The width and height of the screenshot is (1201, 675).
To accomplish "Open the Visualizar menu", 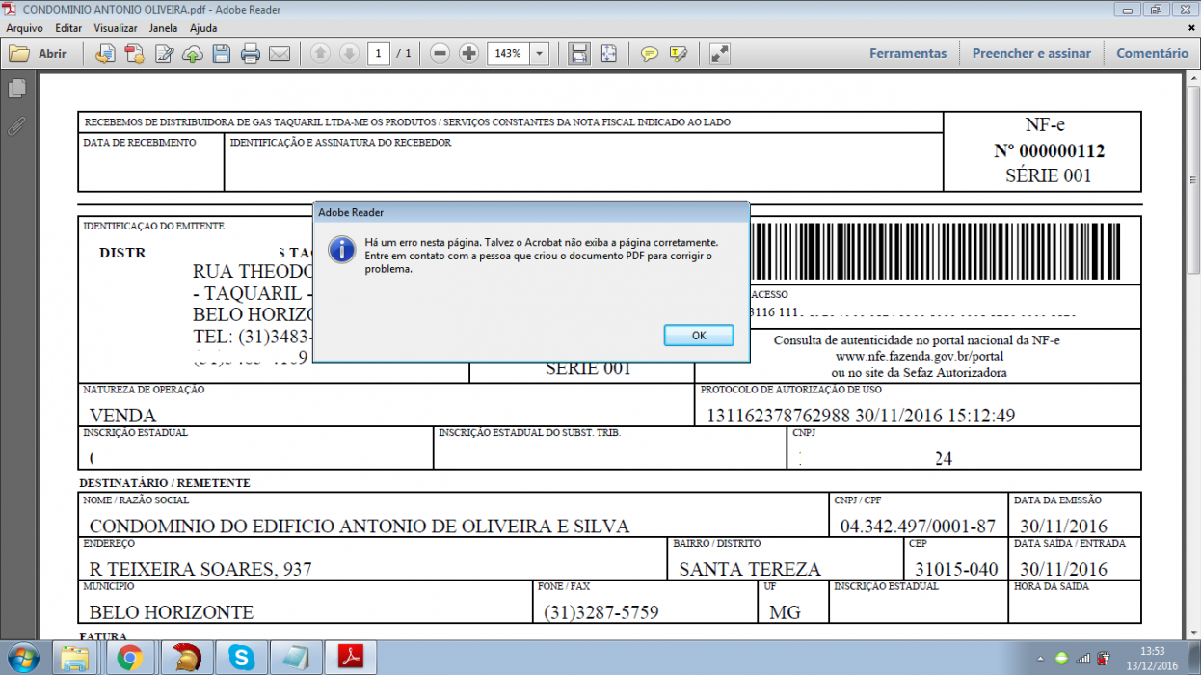I will [x=116, y=28].
